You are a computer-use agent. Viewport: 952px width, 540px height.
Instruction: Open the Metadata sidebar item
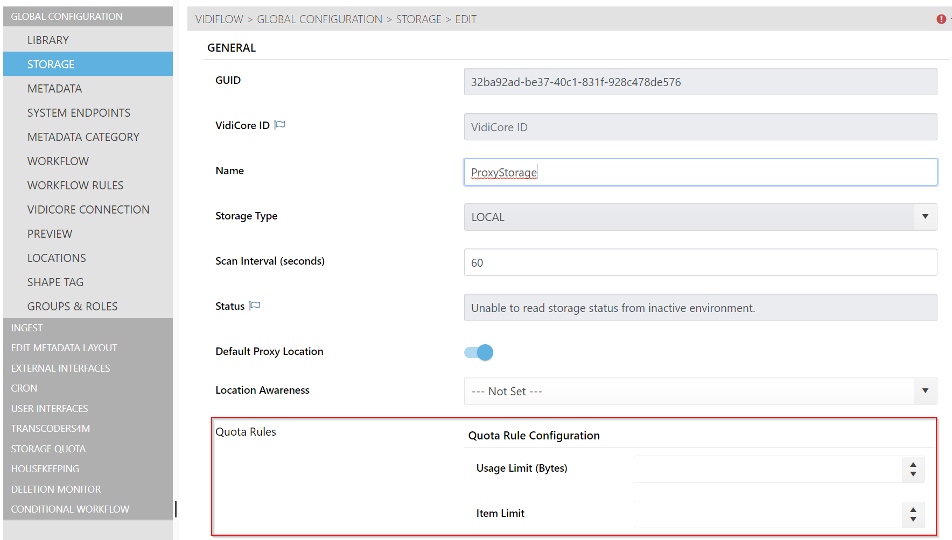pyautogui.click(x=54, y=89)
